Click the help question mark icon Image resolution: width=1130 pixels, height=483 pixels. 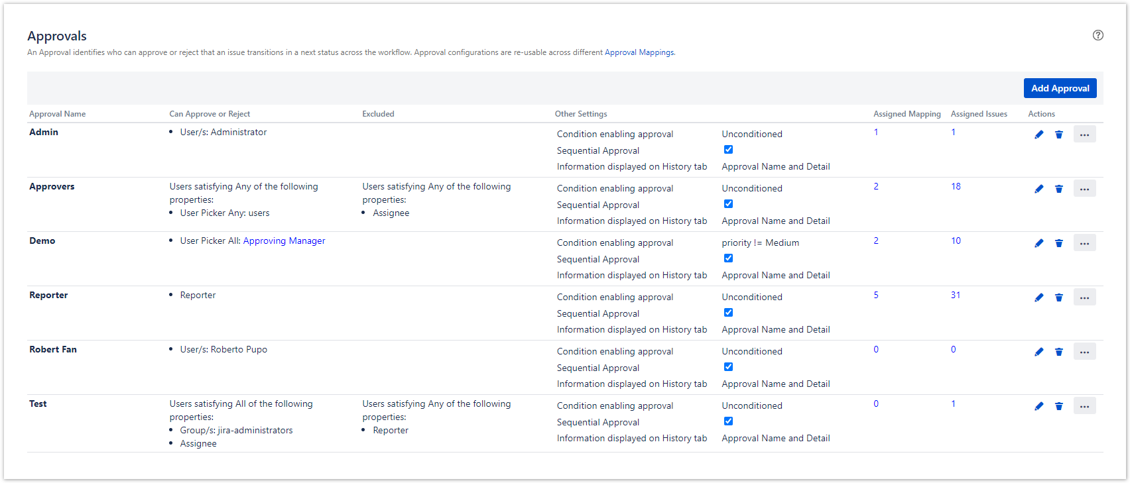1098,36
